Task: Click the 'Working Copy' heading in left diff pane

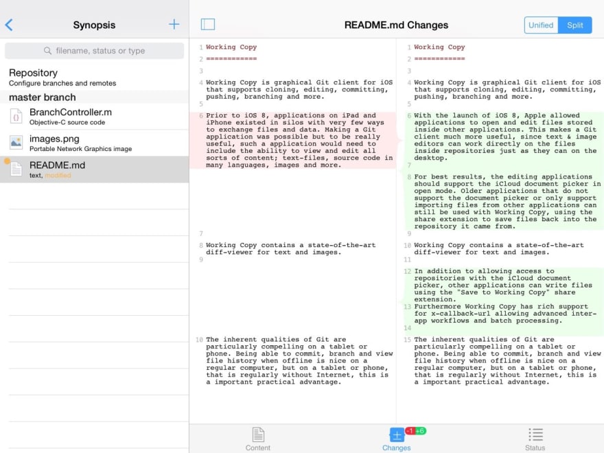Action: point(231,47)
